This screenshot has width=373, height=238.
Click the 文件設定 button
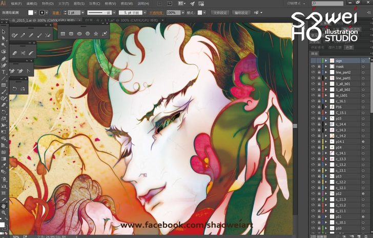point(205,12)
